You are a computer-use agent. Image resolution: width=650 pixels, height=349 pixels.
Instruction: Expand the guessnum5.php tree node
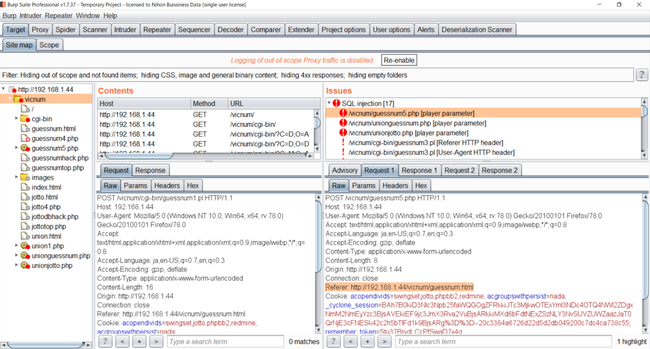pos(16,148)
